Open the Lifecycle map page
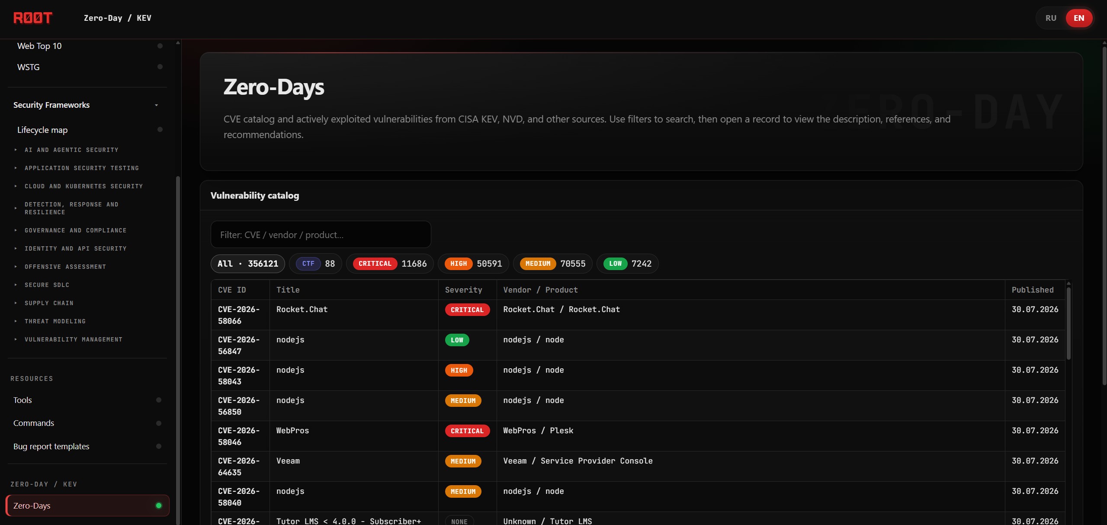 pyautogui.click(x=42, y=130)
